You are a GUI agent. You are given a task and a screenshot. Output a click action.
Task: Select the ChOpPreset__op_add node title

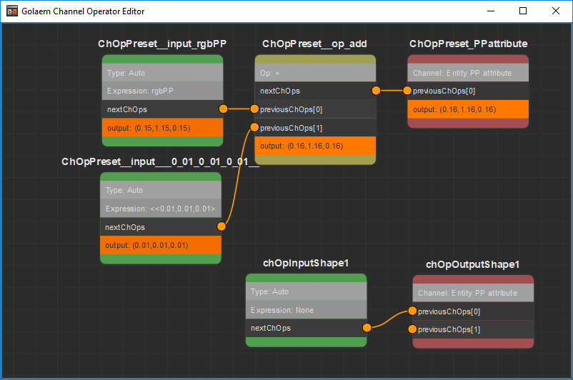click(x=314, y=44)
